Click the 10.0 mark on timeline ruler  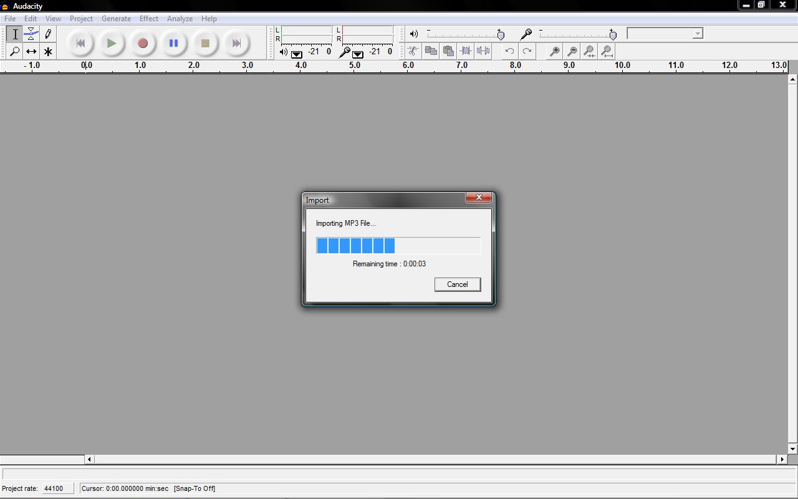(622, 65)
